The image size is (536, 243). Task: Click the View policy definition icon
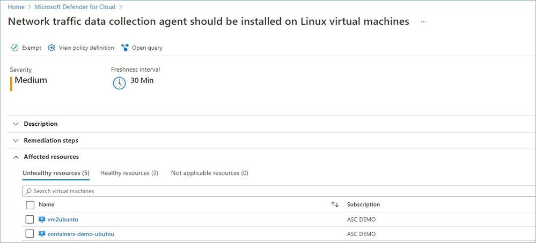pos(52,48)
